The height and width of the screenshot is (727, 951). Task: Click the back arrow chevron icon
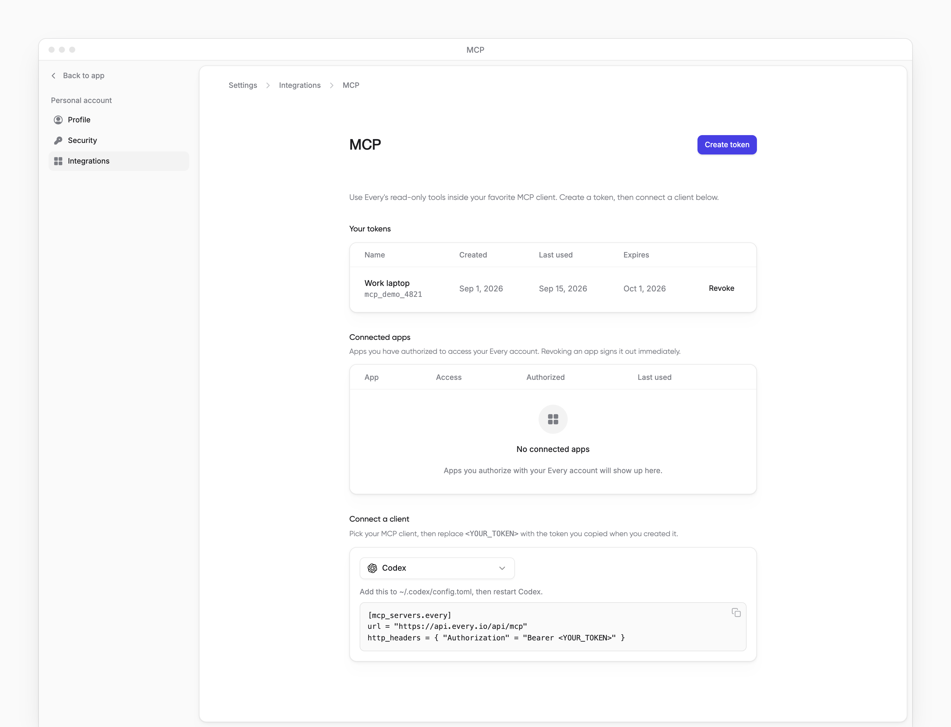click(53, 76)
